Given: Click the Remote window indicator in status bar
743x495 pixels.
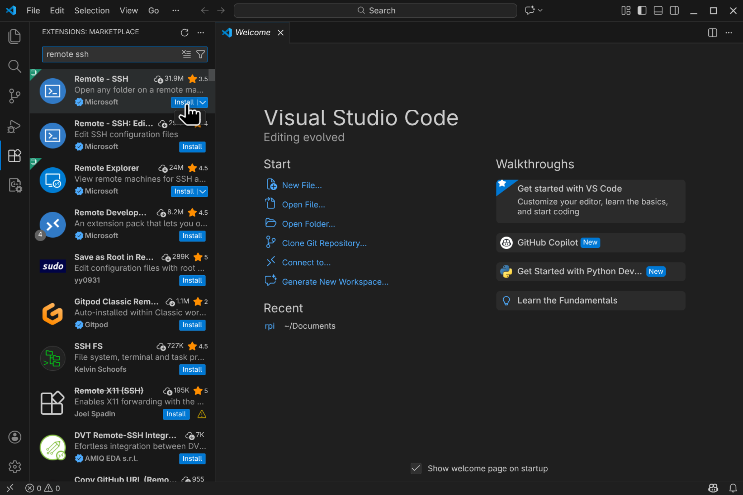Looking at the screenshot, I should 10,488.
